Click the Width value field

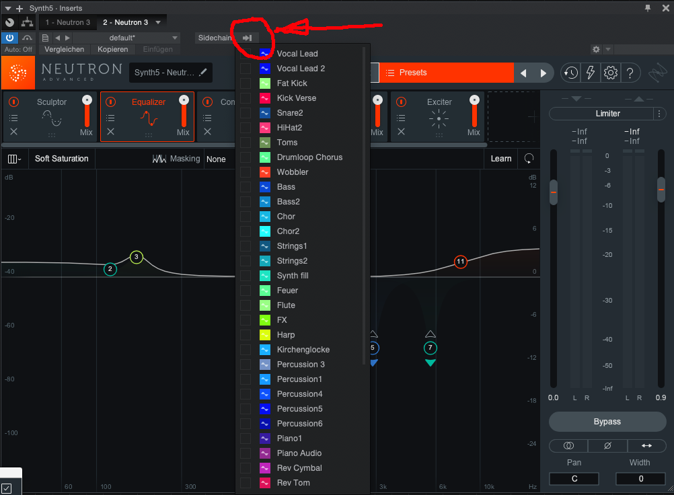click(x=640, y=479)
